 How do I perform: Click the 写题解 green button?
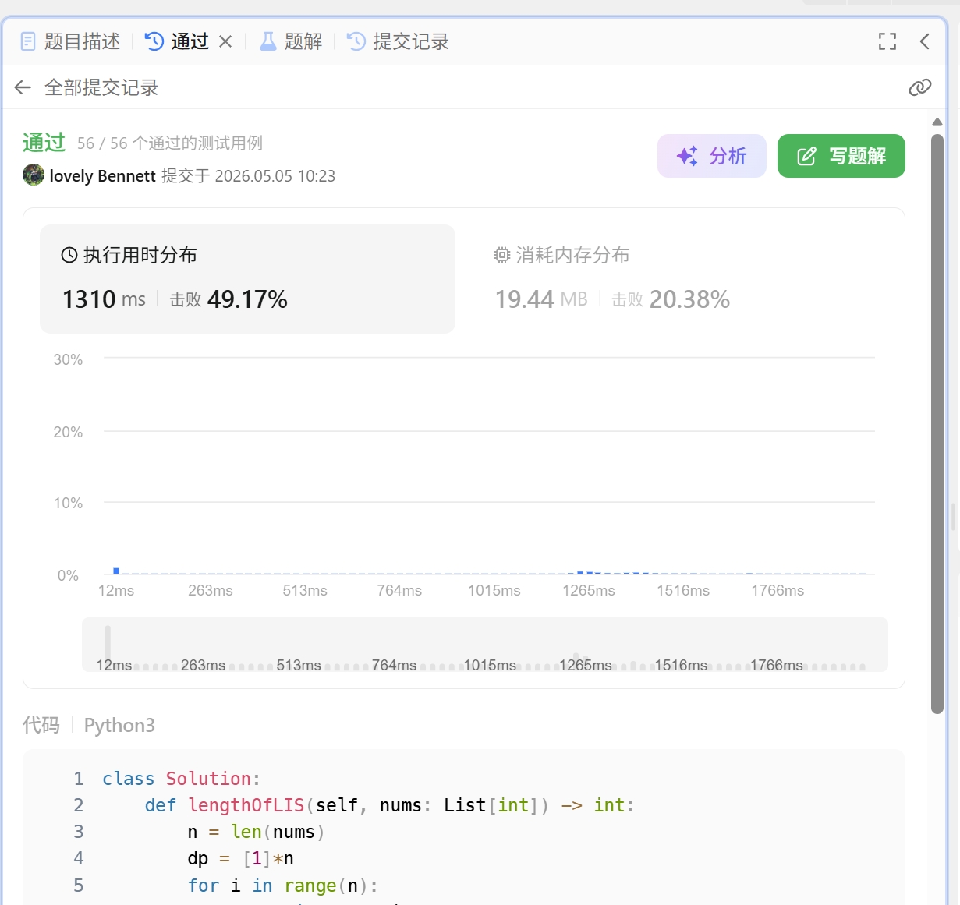tap(841, 156)
